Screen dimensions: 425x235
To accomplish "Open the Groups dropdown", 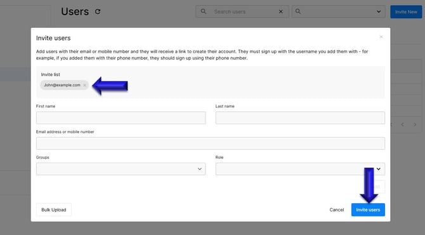I will coord(121,169).
